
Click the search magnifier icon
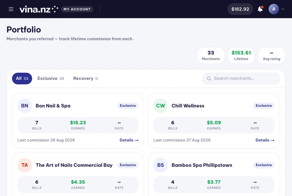click(209, 79)
